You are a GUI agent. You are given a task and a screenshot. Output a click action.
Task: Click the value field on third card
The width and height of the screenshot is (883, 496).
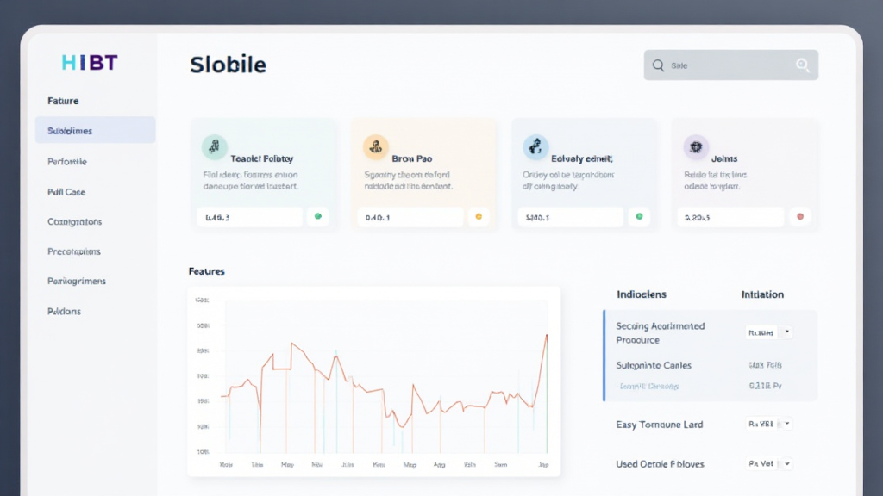(570, 218)
